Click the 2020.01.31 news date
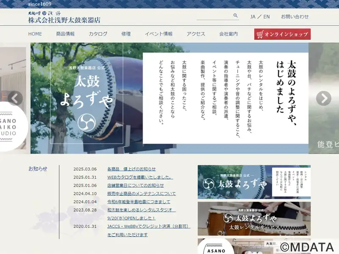The image size is (339, 254). tap(85, 226)
